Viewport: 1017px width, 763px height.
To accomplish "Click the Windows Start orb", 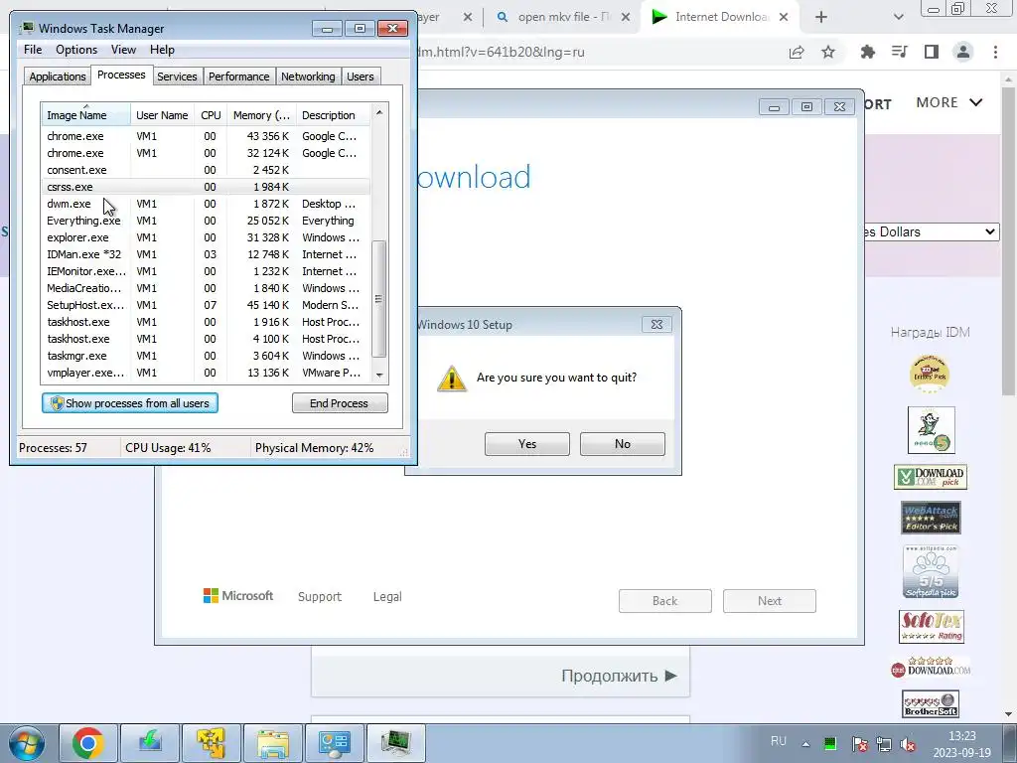I will point(27,743).
